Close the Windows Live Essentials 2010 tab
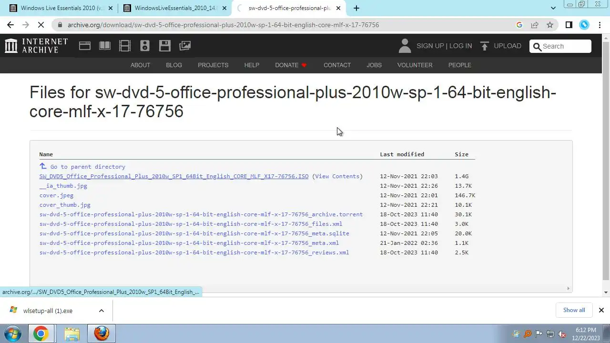Screen dimensions: 610x343 (x=111, y=8)
